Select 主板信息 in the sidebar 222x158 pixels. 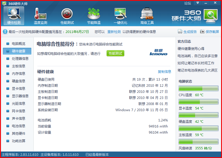pyautogui.click(x=17, y=66)
